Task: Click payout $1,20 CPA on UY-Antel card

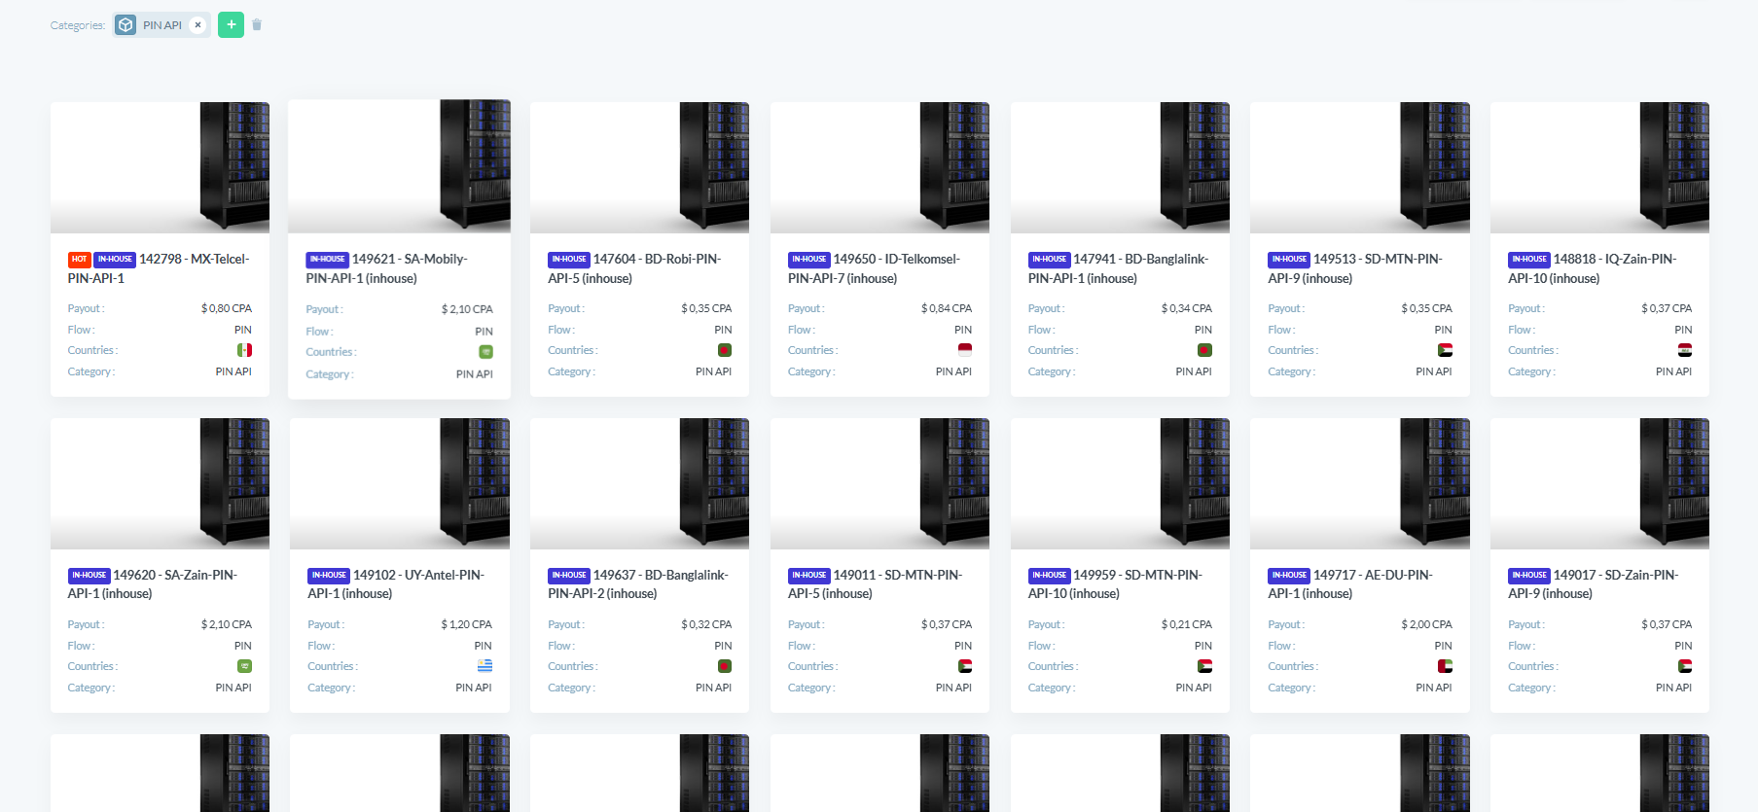Action: (467, 624)
